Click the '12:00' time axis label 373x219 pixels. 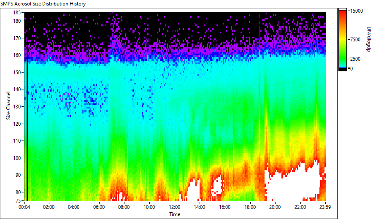click(x=174, y=207)
